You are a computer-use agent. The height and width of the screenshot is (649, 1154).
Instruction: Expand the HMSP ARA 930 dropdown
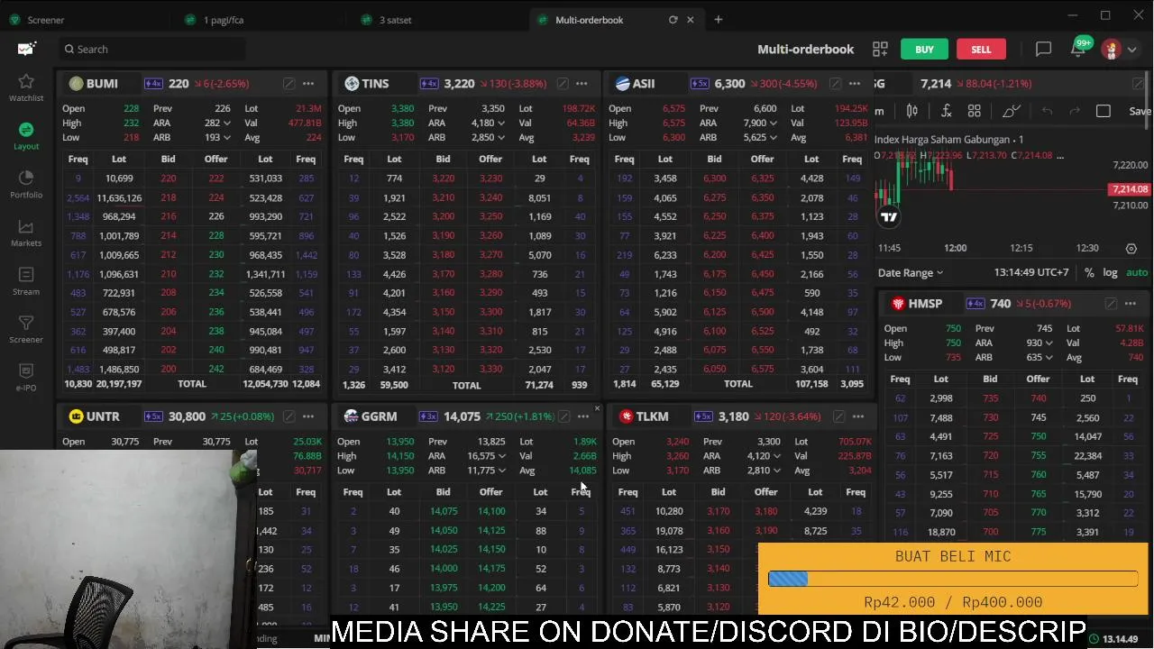pyautogui.click(x=1049, y=343)
